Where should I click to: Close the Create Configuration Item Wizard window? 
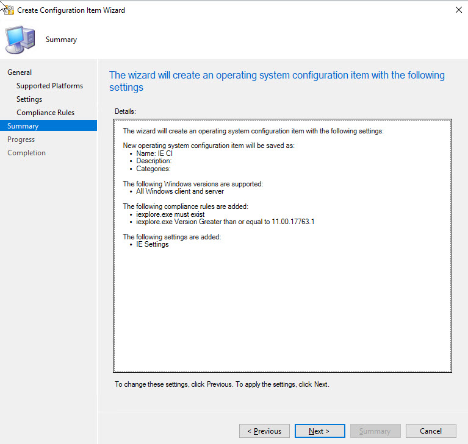(458, 10)
